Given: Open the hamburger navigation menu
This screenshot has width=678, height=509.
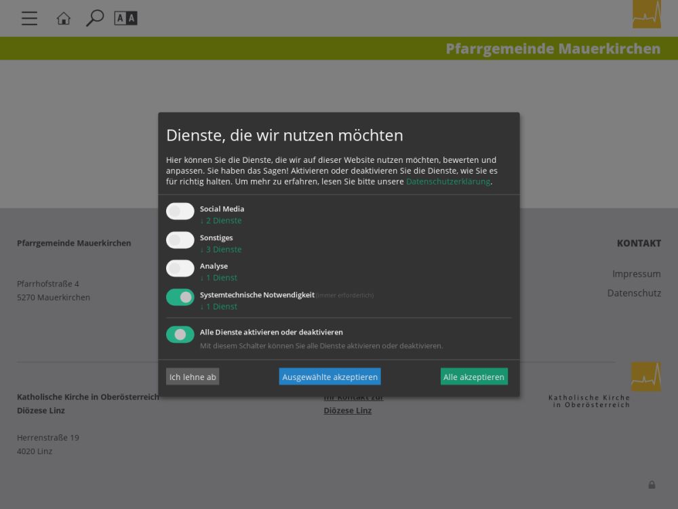Looking at the screenshot, I should [x=29, y=18].
